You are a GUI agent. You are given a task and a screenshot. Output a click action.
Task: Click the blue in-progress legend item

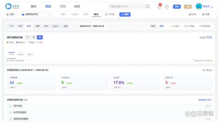(20, 42)
